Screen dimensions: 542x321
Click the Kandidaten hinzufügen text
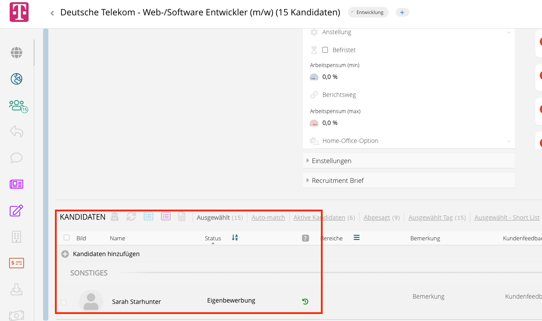coord(106,254)
